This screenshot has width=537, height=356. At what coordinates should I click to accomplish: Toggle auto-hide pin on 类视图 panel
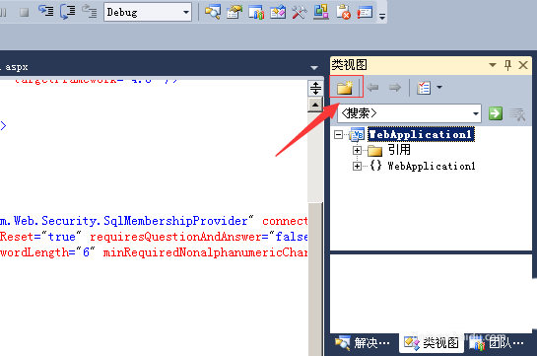[507, 65]
